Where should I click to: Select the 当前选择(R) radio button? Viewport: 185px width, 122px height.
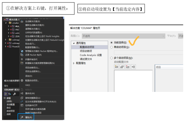112,42
